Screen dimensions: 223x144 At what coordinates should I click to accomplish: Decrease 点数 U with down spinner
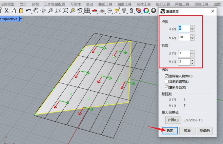click(192, 30)
